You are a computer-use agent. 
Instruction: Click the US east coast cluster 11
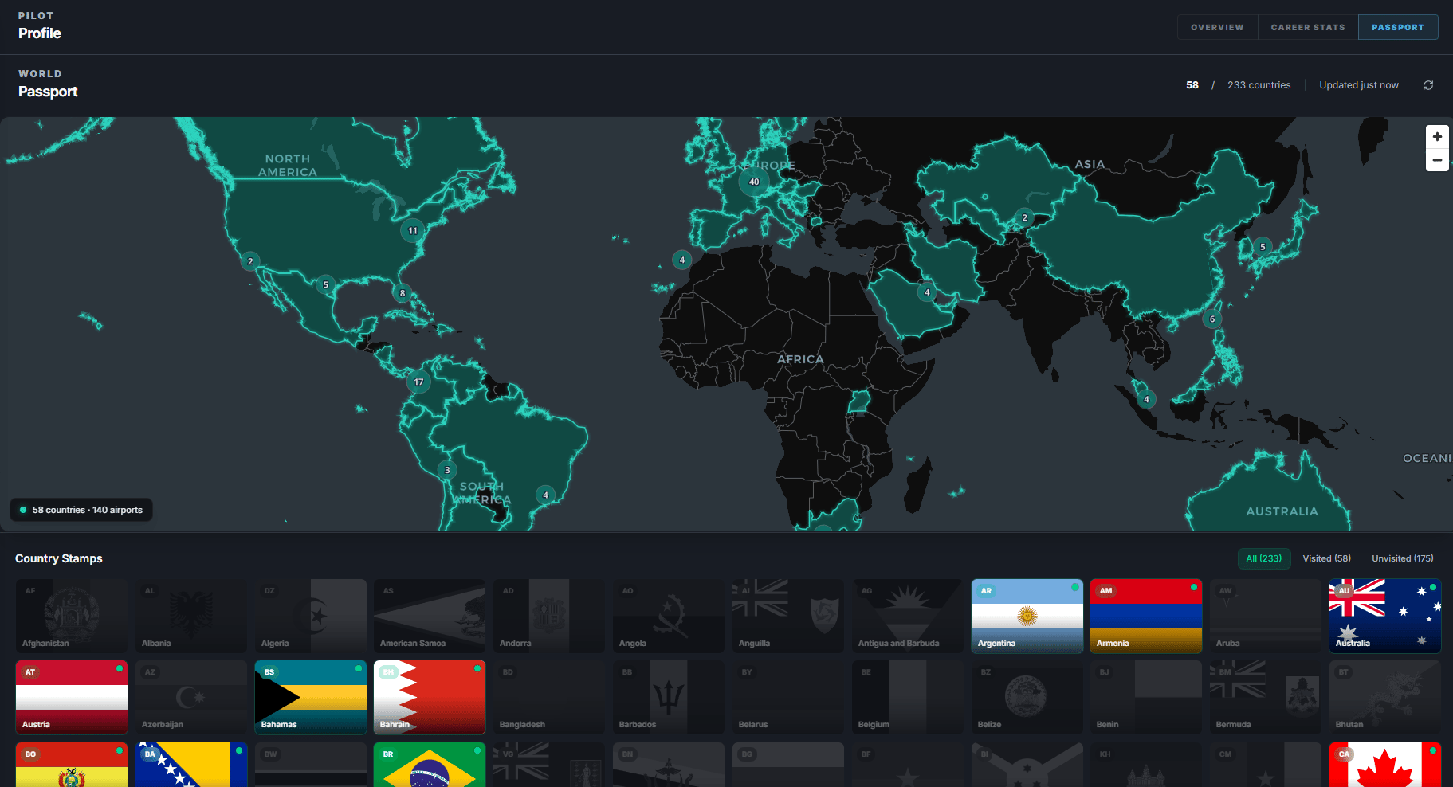(412, 231)
